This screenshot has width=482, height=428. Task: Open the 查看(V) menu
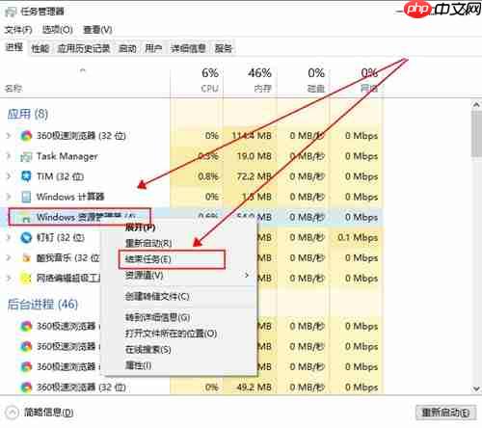(x=97, y=30)
